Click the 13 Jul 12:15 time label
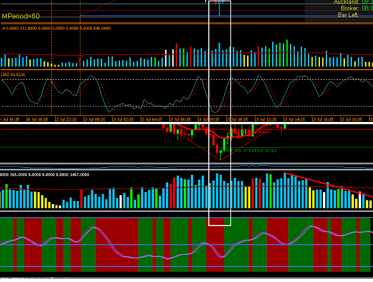The image size is (373, 282). (266, 120)
